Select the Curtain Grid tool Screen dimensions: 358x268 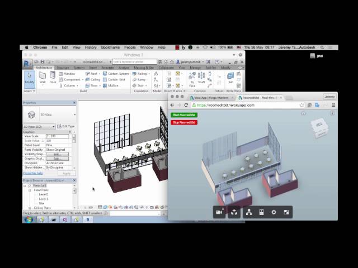coord(114,79)
